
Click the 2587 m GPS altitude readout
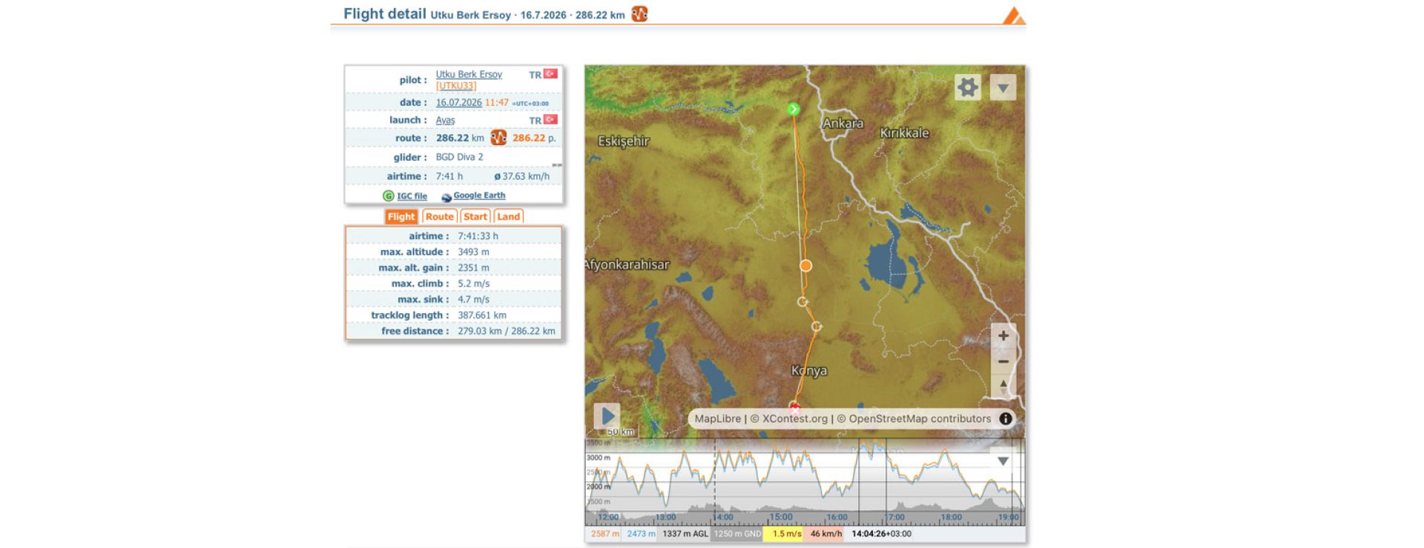[x=604, y=534]
